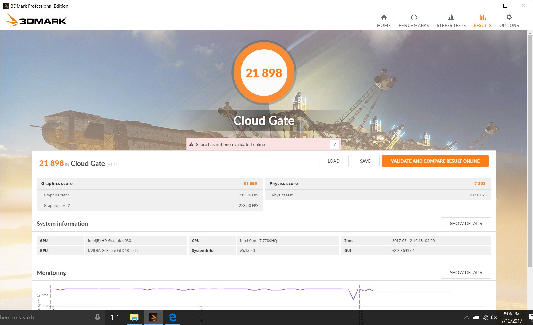This screenshot has width=533, height=325.
Task: Show hidden system tray icons
Action: click(466, 317)
